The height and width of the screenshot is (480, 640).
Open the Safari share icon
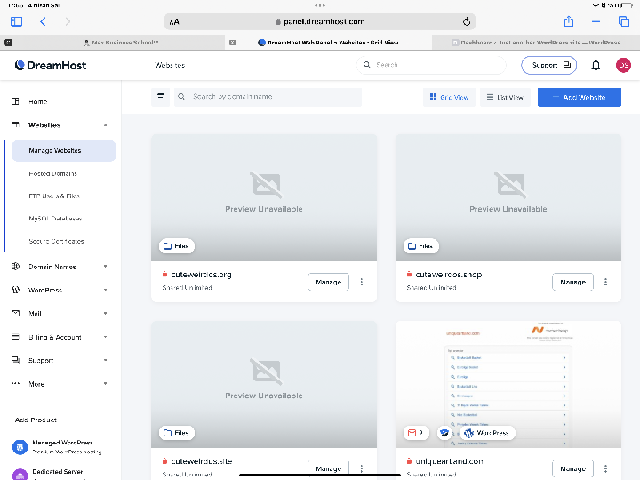coord(569,21)
